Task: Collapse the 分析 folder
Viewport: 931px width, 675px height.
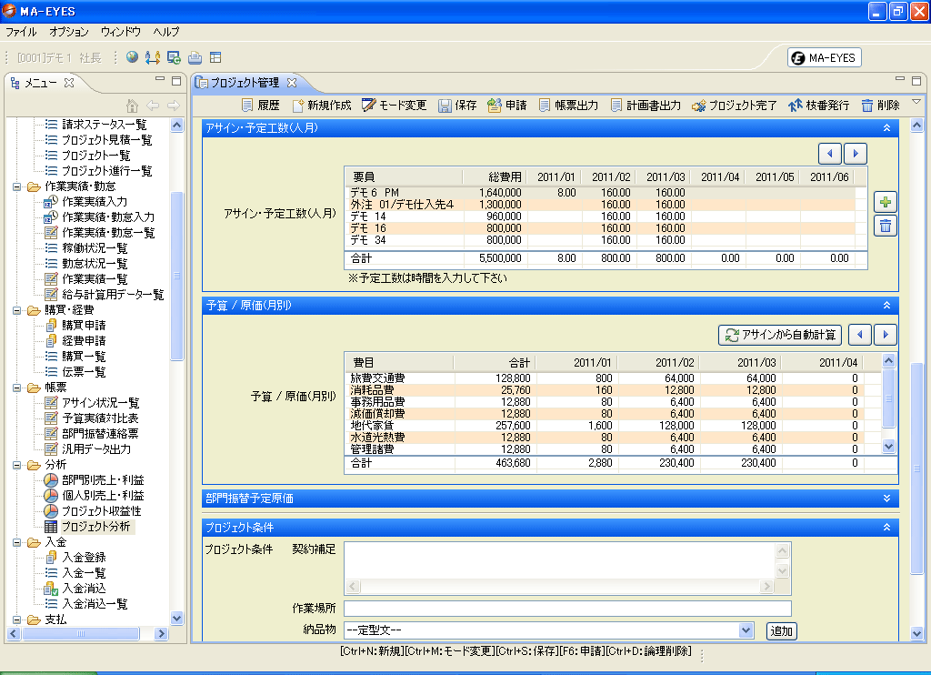Action: (x=16, y=465)
